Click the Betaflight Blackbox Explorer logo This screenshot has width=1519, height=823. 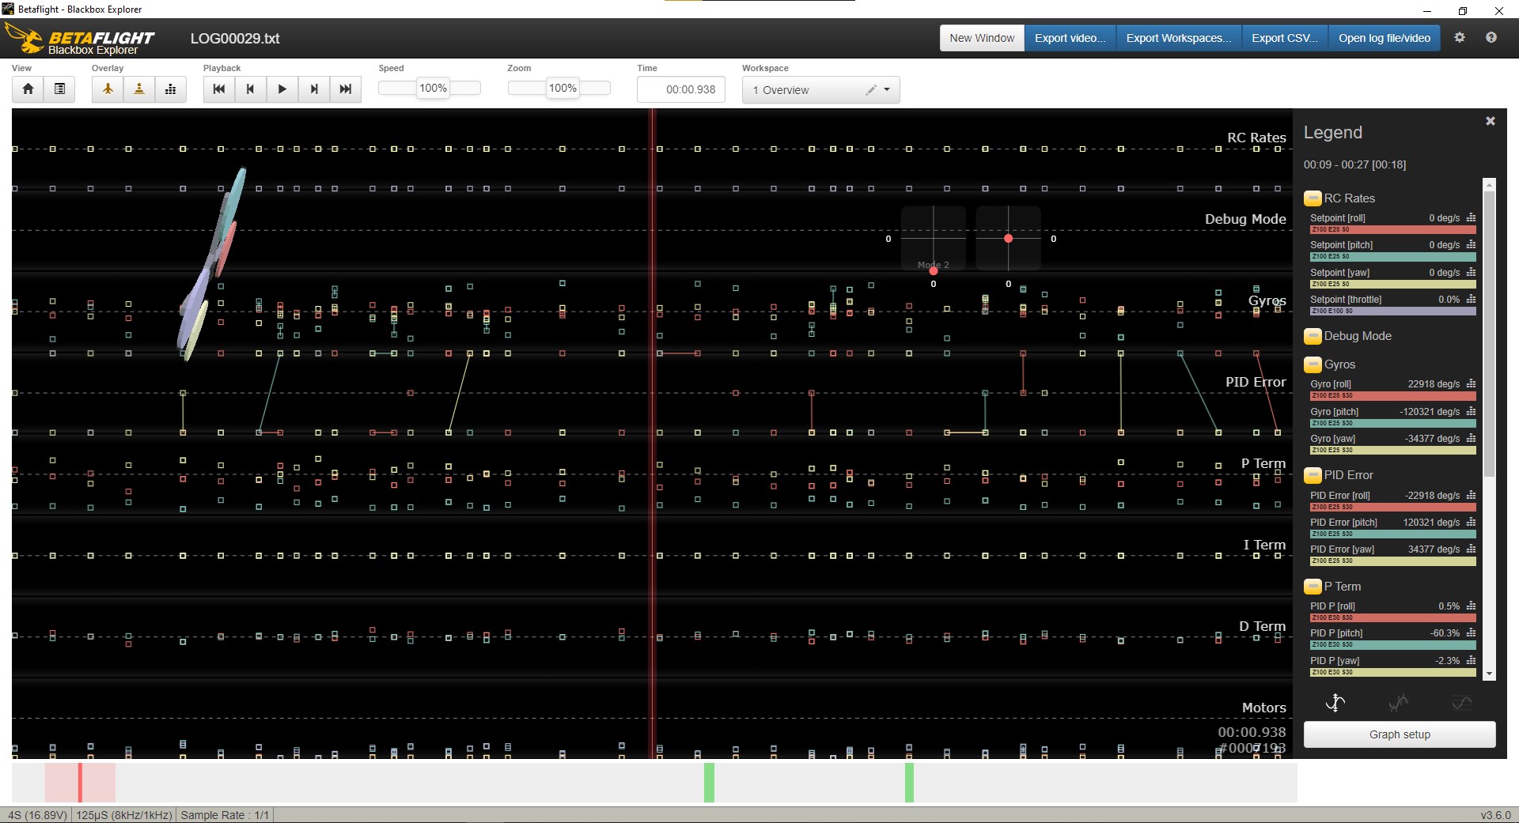point(79,39)
